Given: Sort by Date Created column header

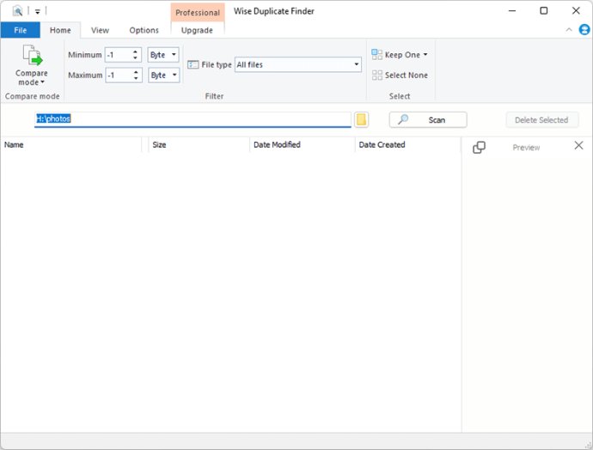Looking at the screenshot, I should click(407, 145).
